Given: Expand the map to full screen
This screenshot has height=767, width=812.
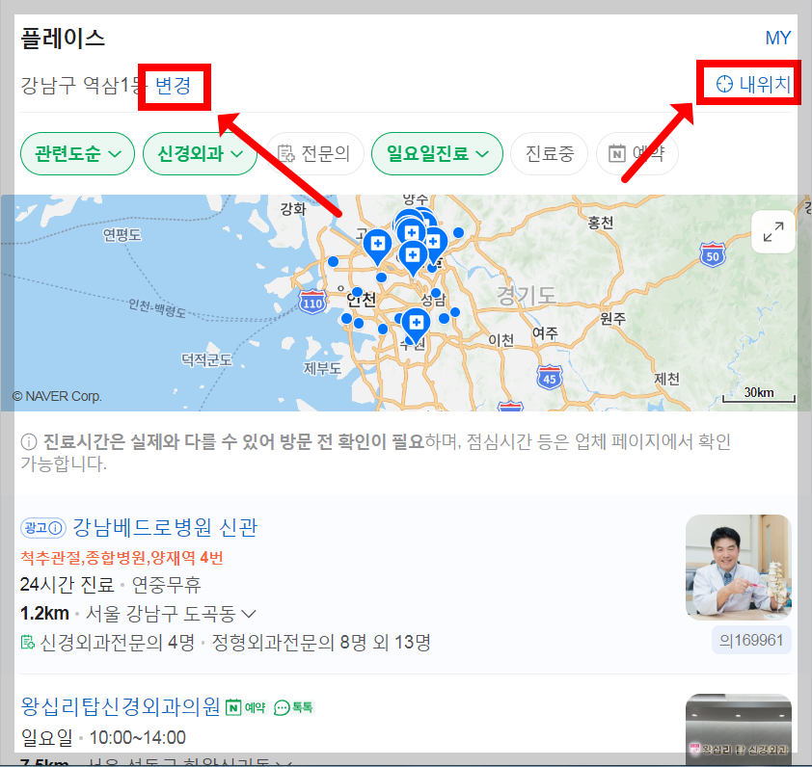Looking at the screenshot, I should pyautogui.click(x=773, y=232).
